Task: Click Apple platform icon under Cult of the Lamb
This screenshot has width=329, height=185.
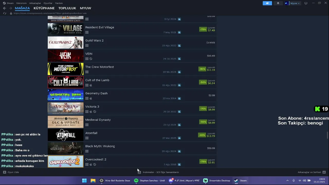Action: point(91,85)
